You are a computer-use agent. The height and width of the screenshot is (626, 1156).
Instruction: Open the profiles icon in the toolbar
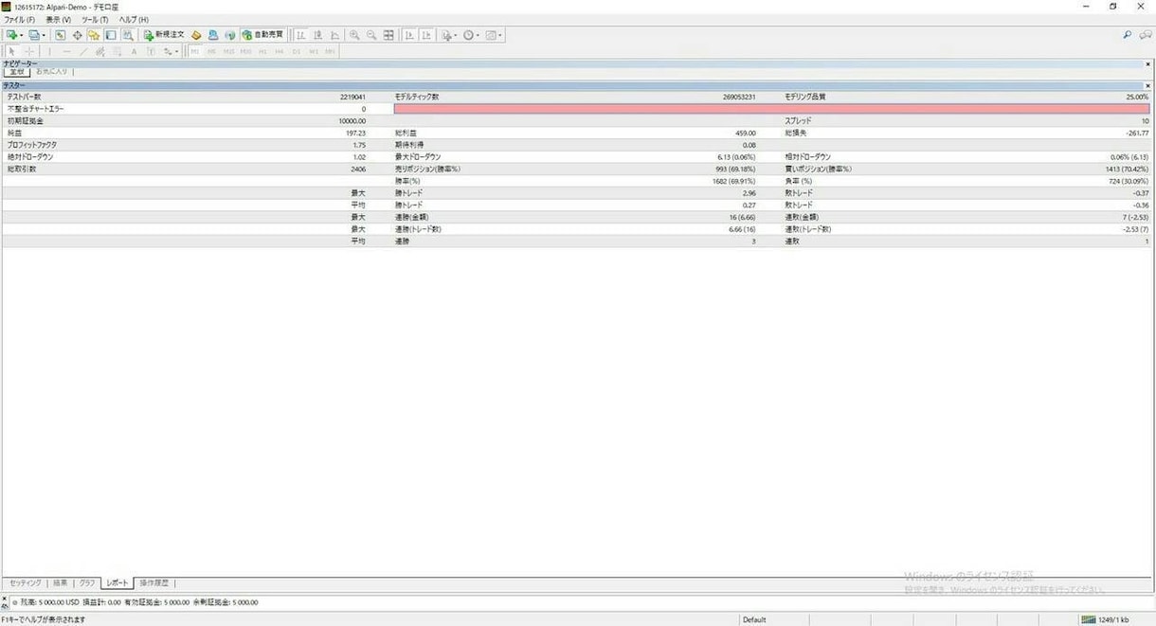click(34, 35)
